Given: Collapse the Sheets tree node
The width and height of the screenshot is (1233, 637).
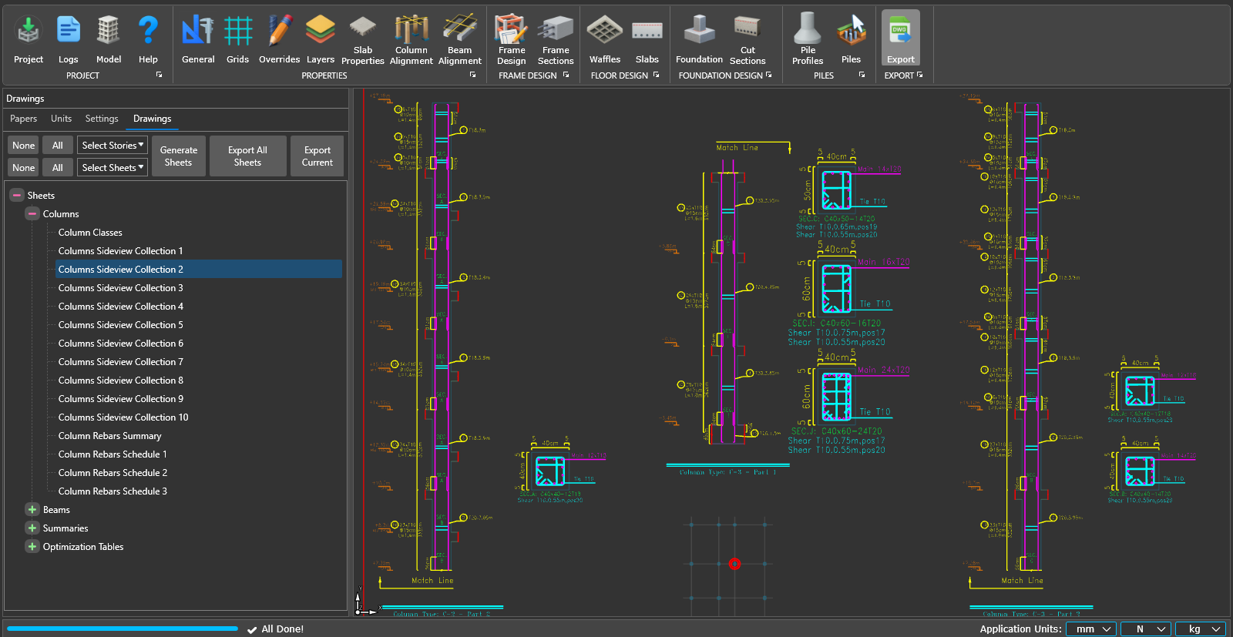Looking at the screenshot, I should 17,196.
